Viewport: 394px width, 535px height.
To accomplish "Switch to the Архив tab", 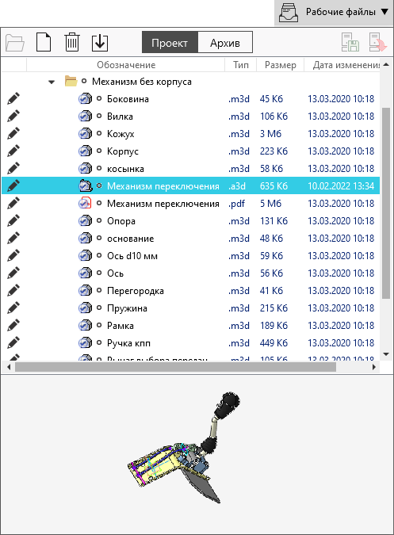I will pyautogui.click(x=225, y=42).
